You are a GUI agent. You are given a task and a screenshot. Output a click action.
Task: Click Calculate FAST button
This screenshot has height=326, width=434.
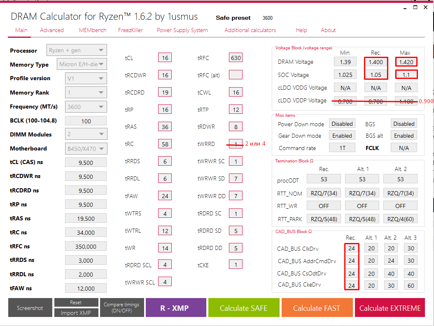coord(317,308)
